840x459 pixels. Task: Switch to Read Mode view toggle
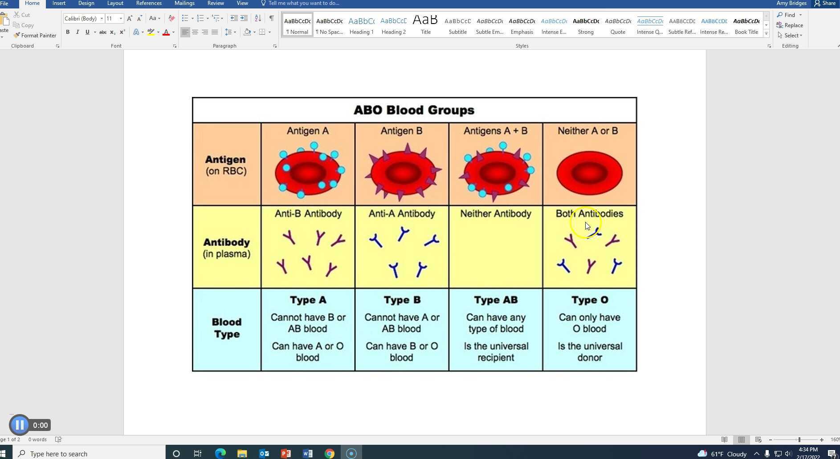point(725,439)
